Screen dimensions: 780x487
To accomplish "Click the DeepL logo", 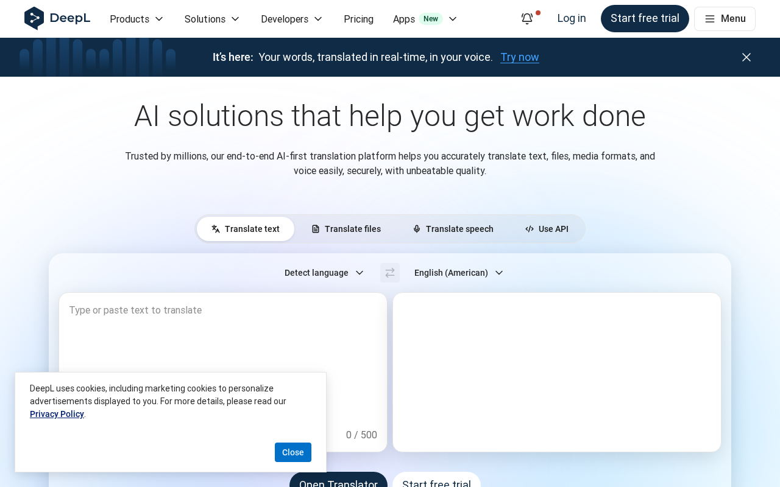I will click(x=57, y=18).
